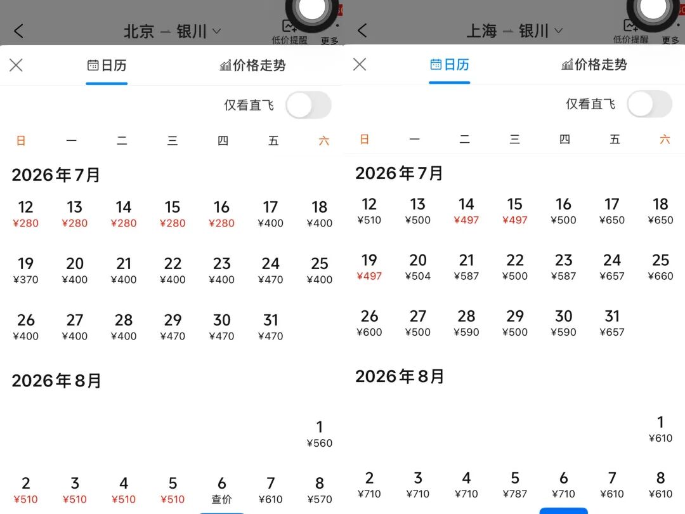The image size is (685, 514).
Task: Pick August 2 at ¥710 from 上海
Action: (x=369, y=485)
